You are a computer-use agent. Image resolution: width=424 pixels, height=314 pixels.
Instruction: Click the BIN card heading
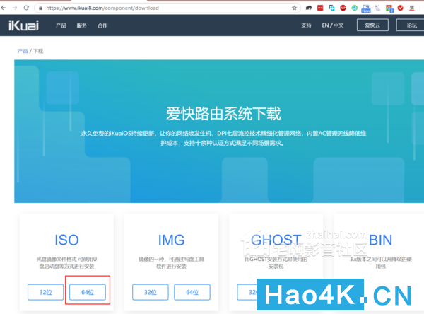[380, 240]
